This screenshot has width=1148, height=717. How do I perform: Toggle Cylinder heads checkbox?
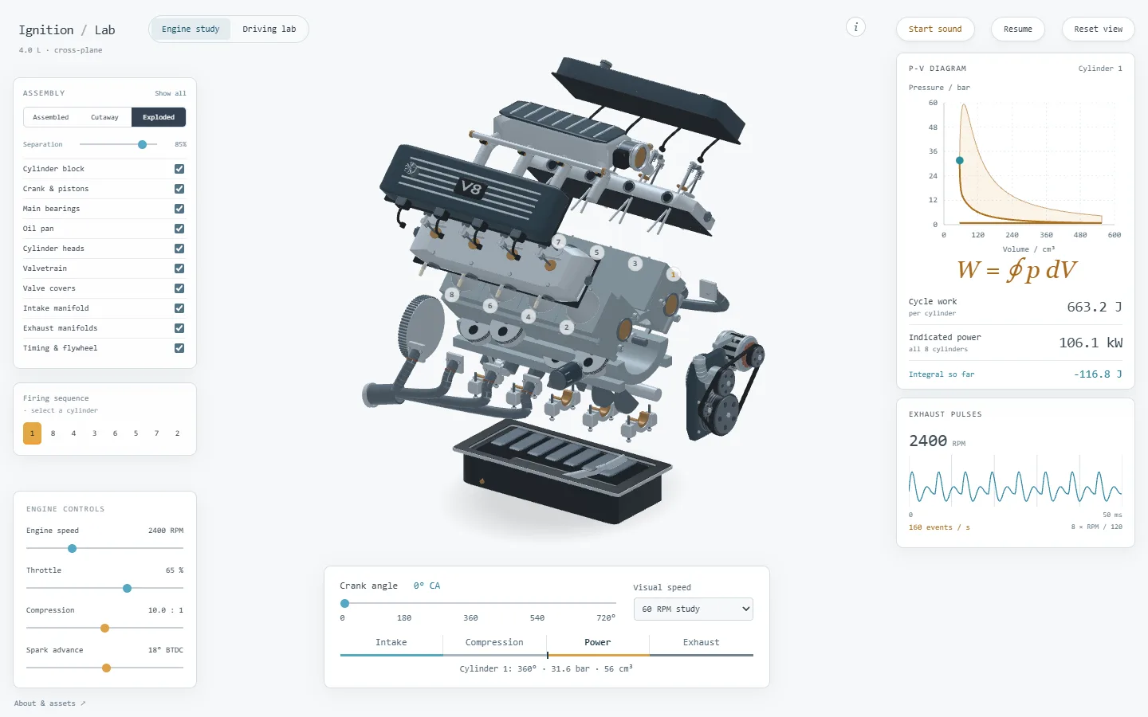[179, 249]
